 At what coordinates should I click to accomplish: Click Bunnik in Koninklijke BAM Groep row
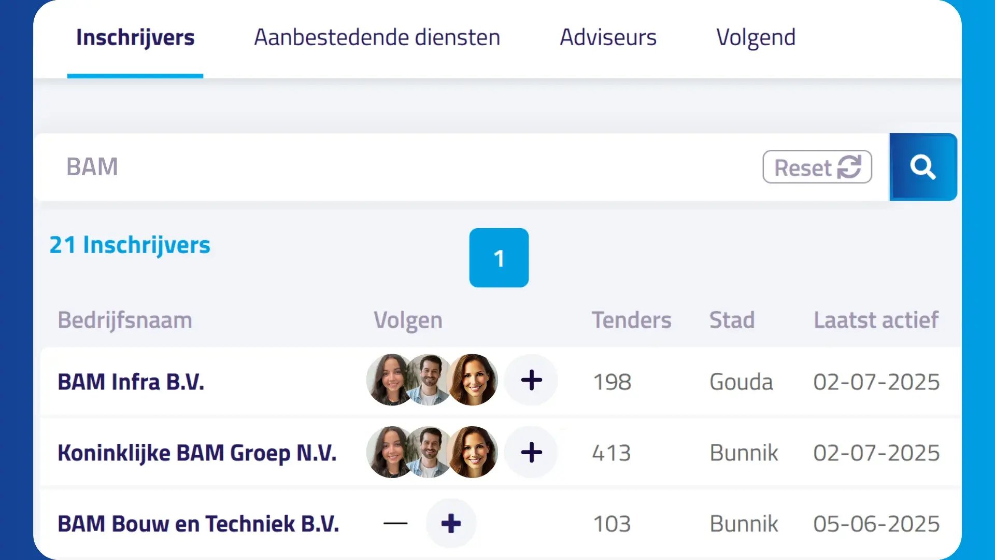coord(744,453)
